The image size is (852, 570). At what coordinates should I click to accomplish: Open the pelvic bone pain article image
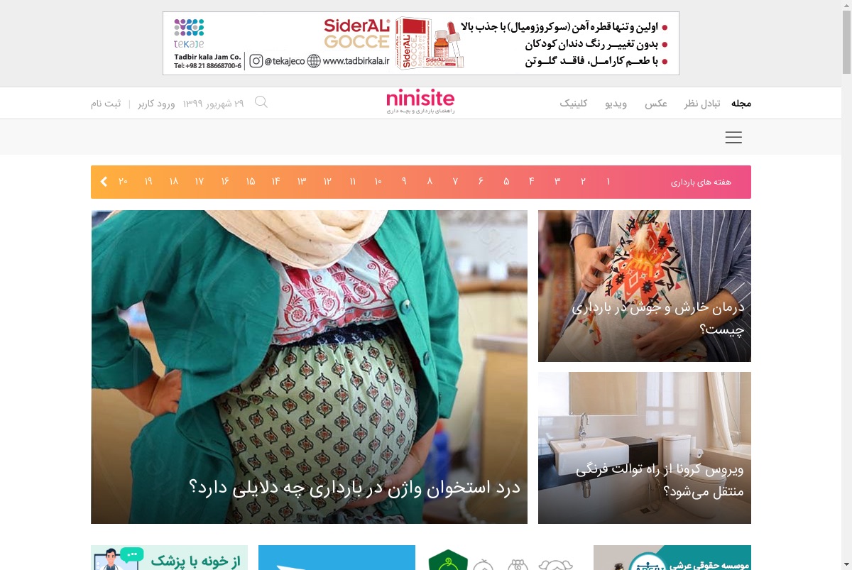tap(309, 367)
